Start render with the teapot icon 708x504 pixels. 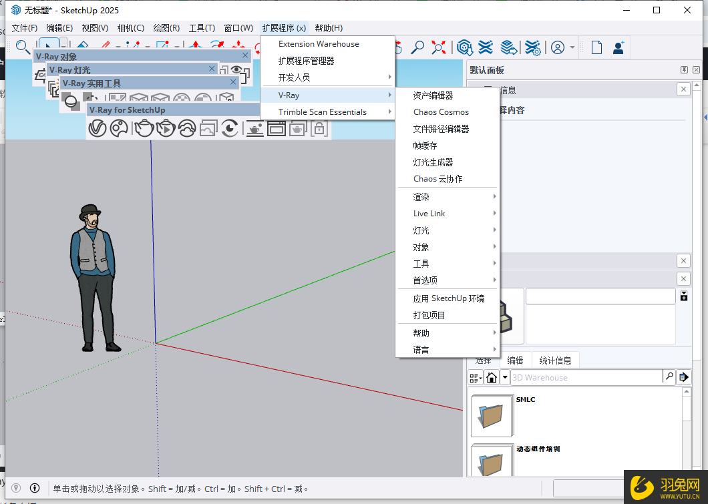point(144,128)
